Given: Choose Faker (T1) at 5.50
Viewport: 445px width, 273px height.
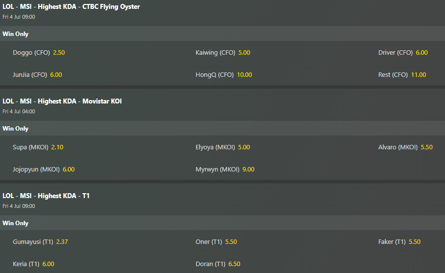Looking at the screenshot, I should pos(399,242).
